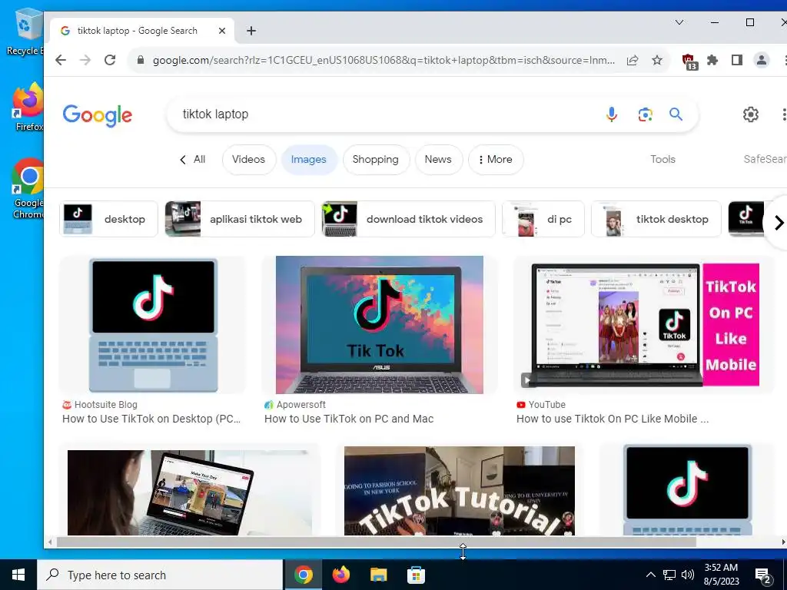Open the Hootsuite Blog laptop image

click(x=153, y=325)
